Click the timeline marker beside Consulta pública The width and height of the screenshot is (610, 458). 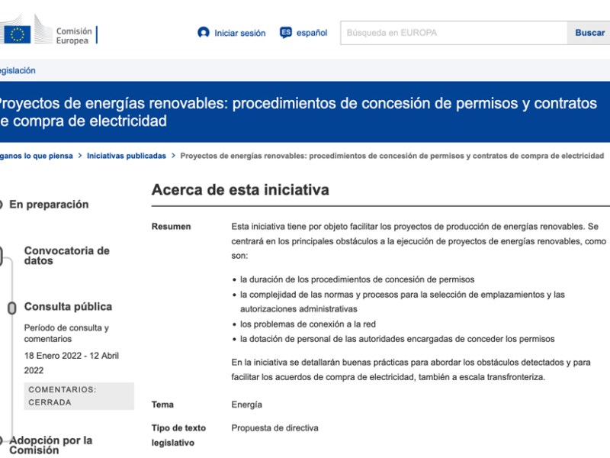click(11, 308)
